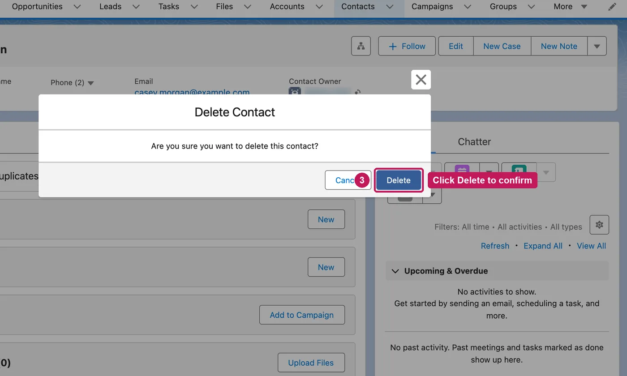Image resolution: width=627 pixels, height=376 pixels.
Task: Switch to the Leads tab
Action: pyautogui.click(x=110, y=7)
